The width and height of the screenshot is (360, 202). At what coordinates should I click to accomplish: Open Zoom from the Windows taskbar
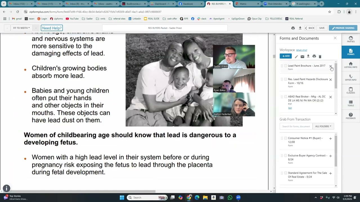[238, 198]
